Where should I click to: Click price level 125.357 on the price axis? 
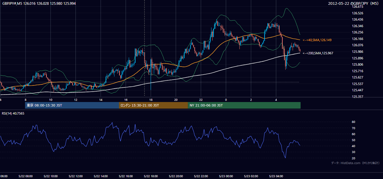click(x=357, y=97)
